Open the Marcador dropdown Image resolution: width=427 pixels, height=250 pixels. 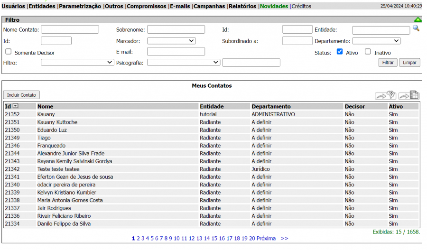(x=171, y=41)
